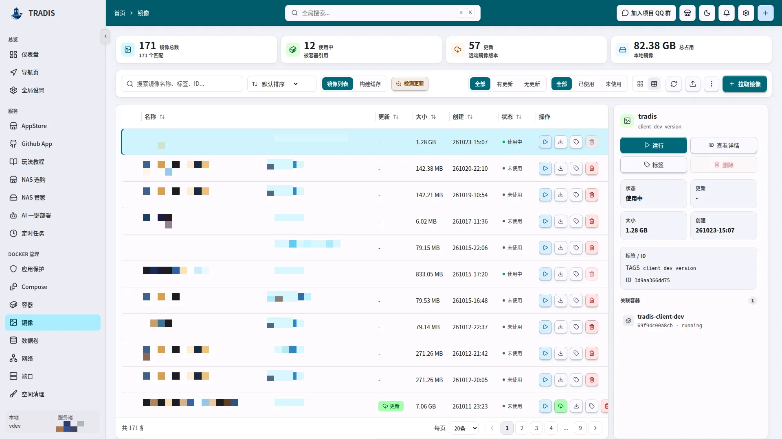Open the store icon in top bar
The width and height of the screenshot is (782, 439).
pos(687,13)
